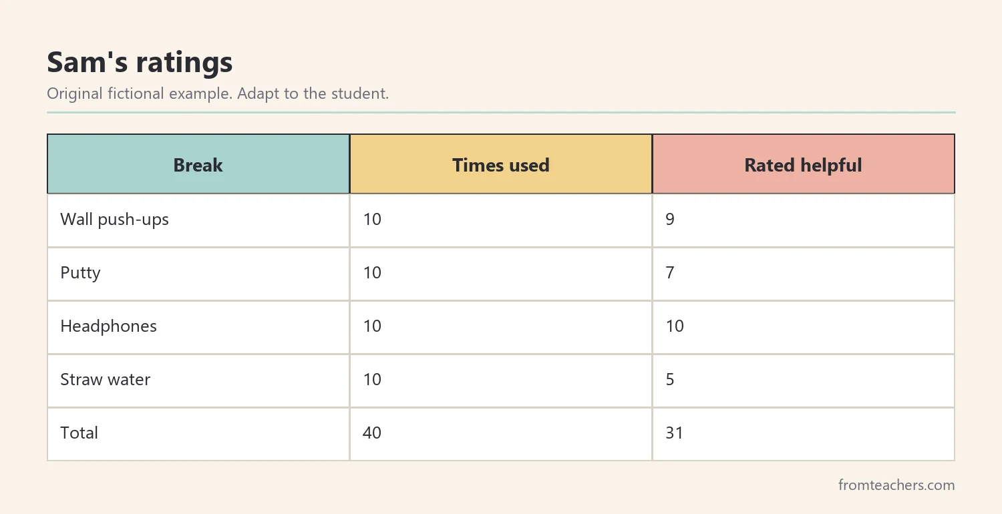The width and height of the screenshot is (1002, 514).
Task: Select the subtitle "Original fictional example. Adapt to the student."
Action: [x=218, y=93]
